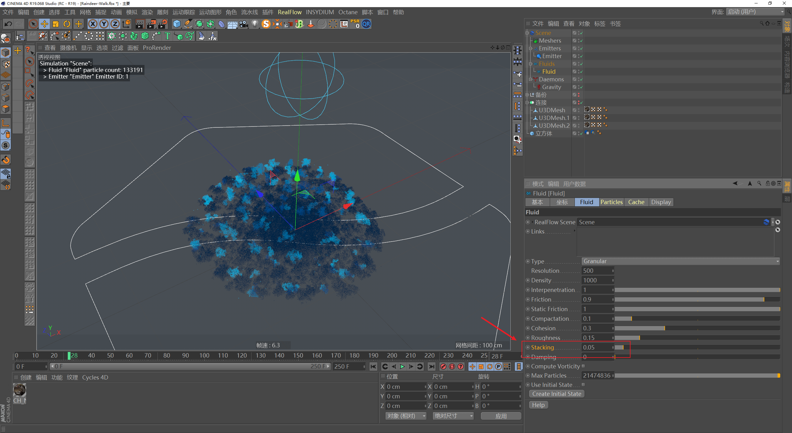Select the Rotate tool icon

[67, 24]
